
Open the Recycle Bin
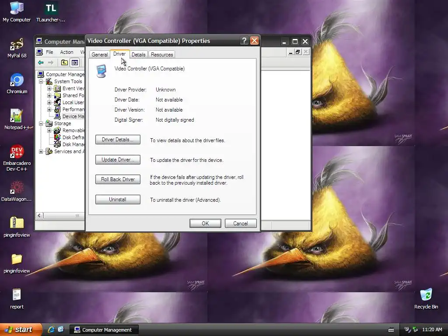click(x=426, y=299)
